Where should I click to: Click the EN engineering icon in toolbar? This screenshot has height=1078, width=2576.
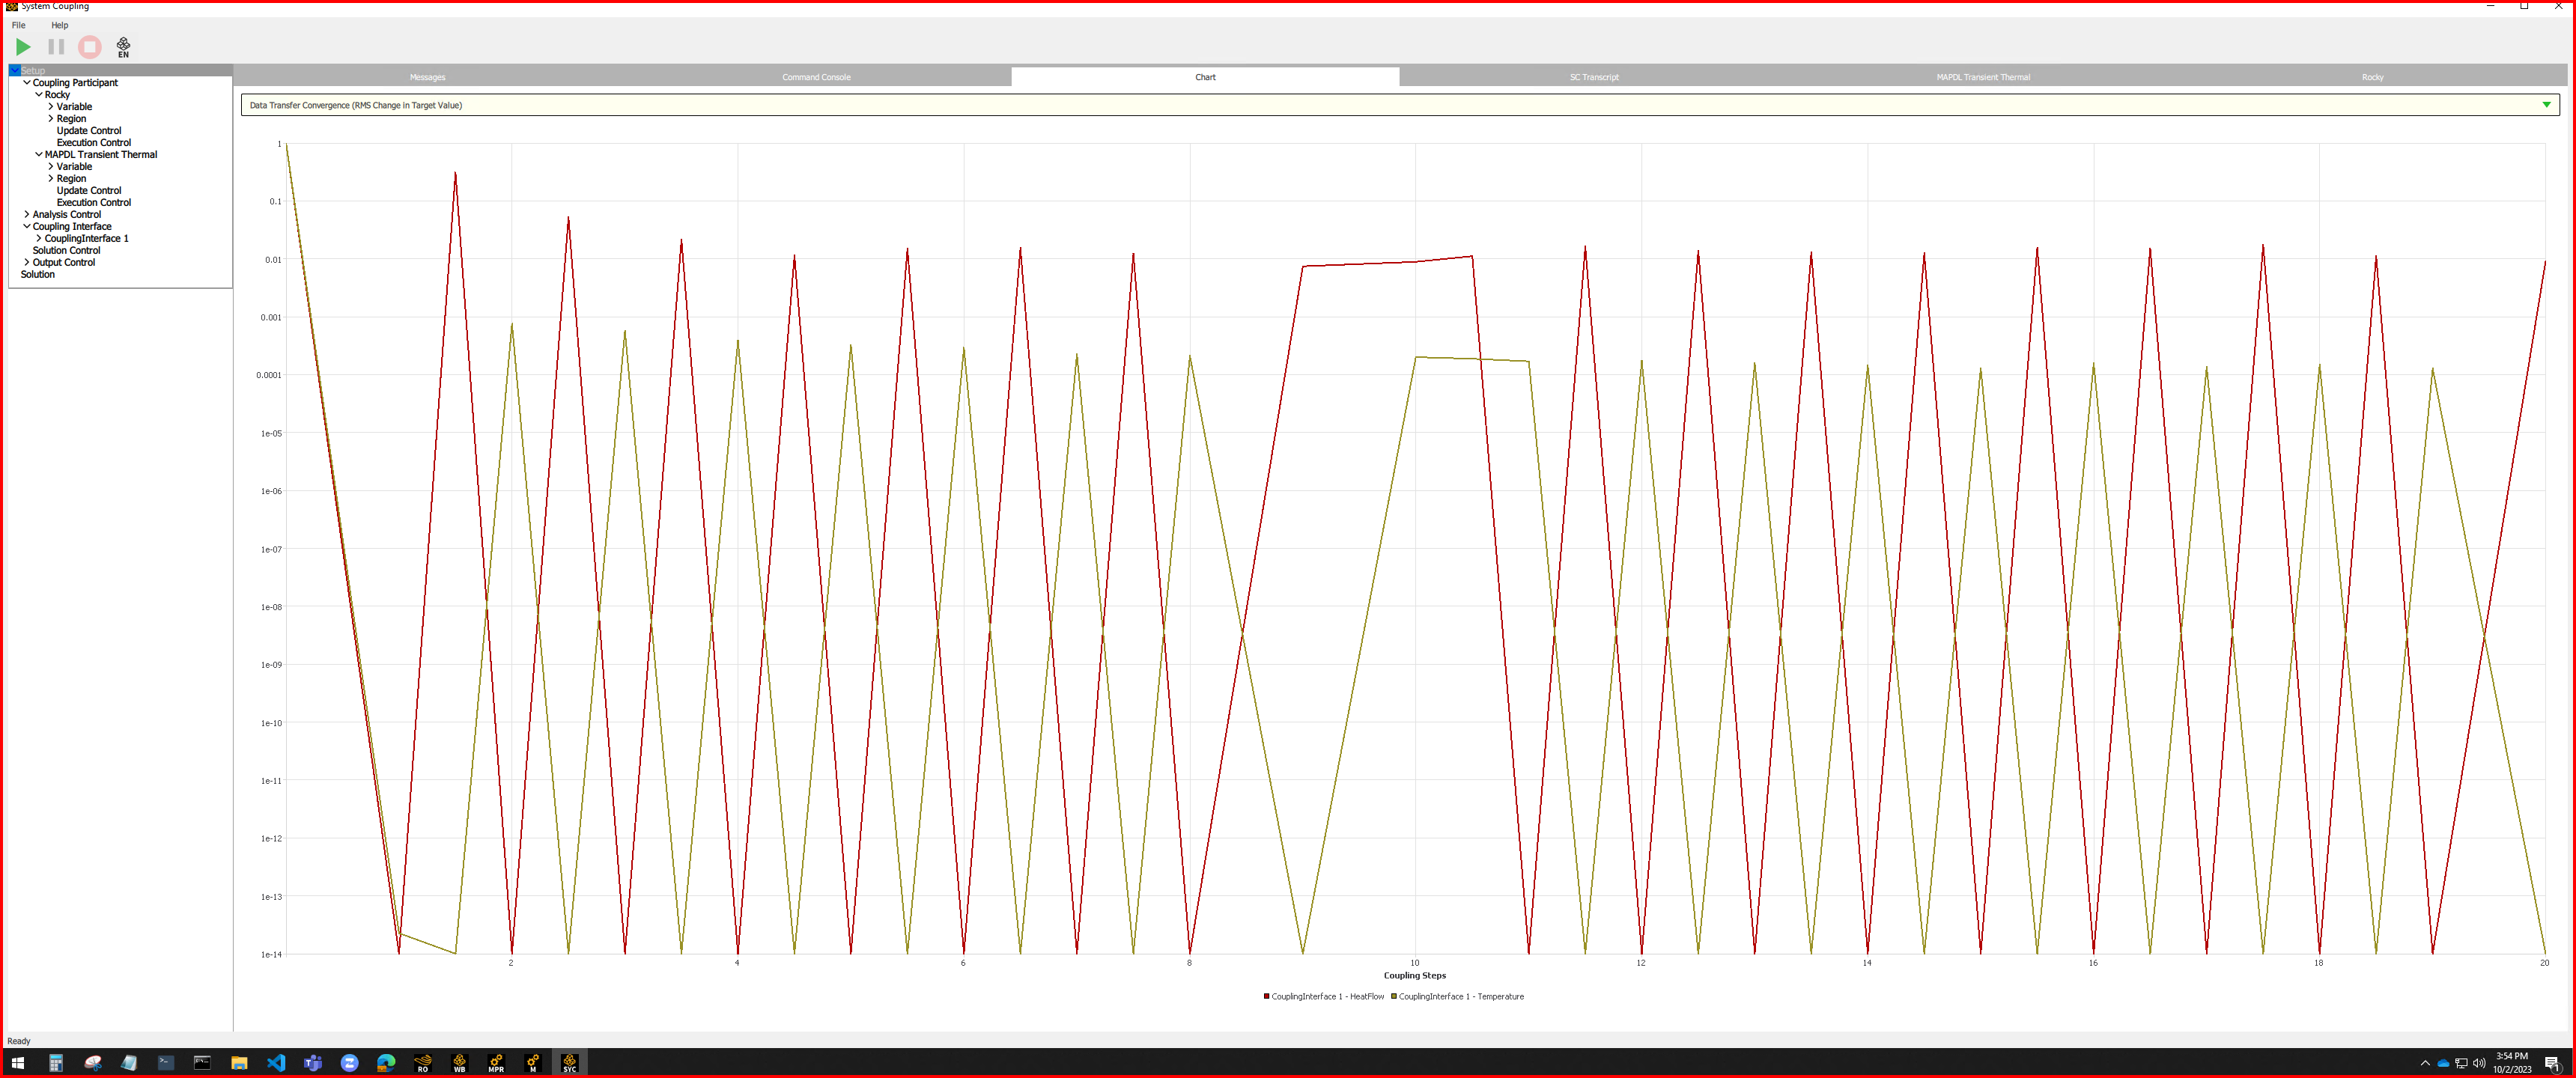tap(123, 47)
